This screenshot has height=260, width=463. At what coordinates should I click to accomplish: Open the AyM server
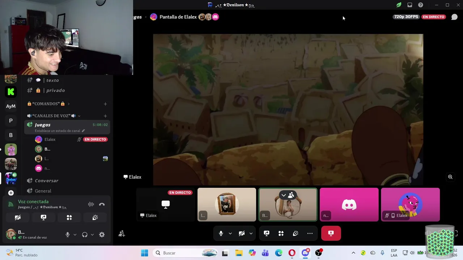(11, 106)
